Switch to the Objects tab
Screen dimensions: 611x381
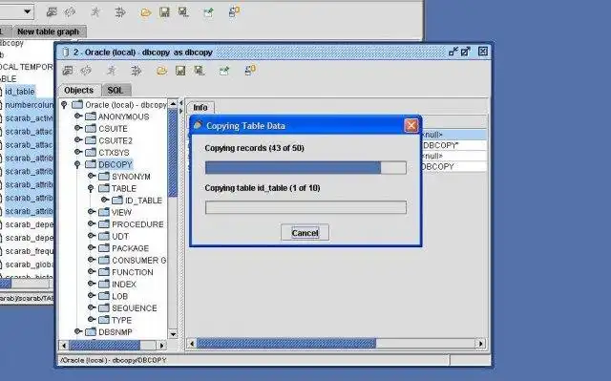pos(79,91)
